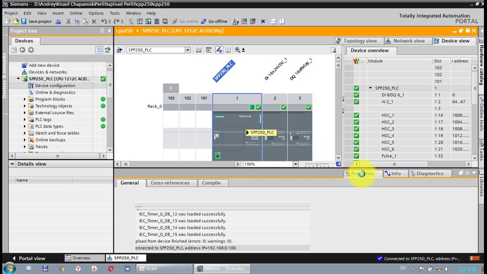Click the Go offline button
This screenshot has height=274, width=487.
[x=214, y=22]
